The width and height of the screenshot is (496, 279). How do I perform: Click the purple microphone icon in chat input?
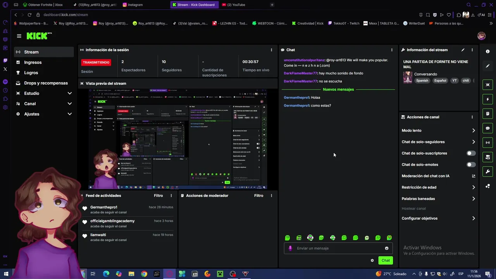point(290,248)
